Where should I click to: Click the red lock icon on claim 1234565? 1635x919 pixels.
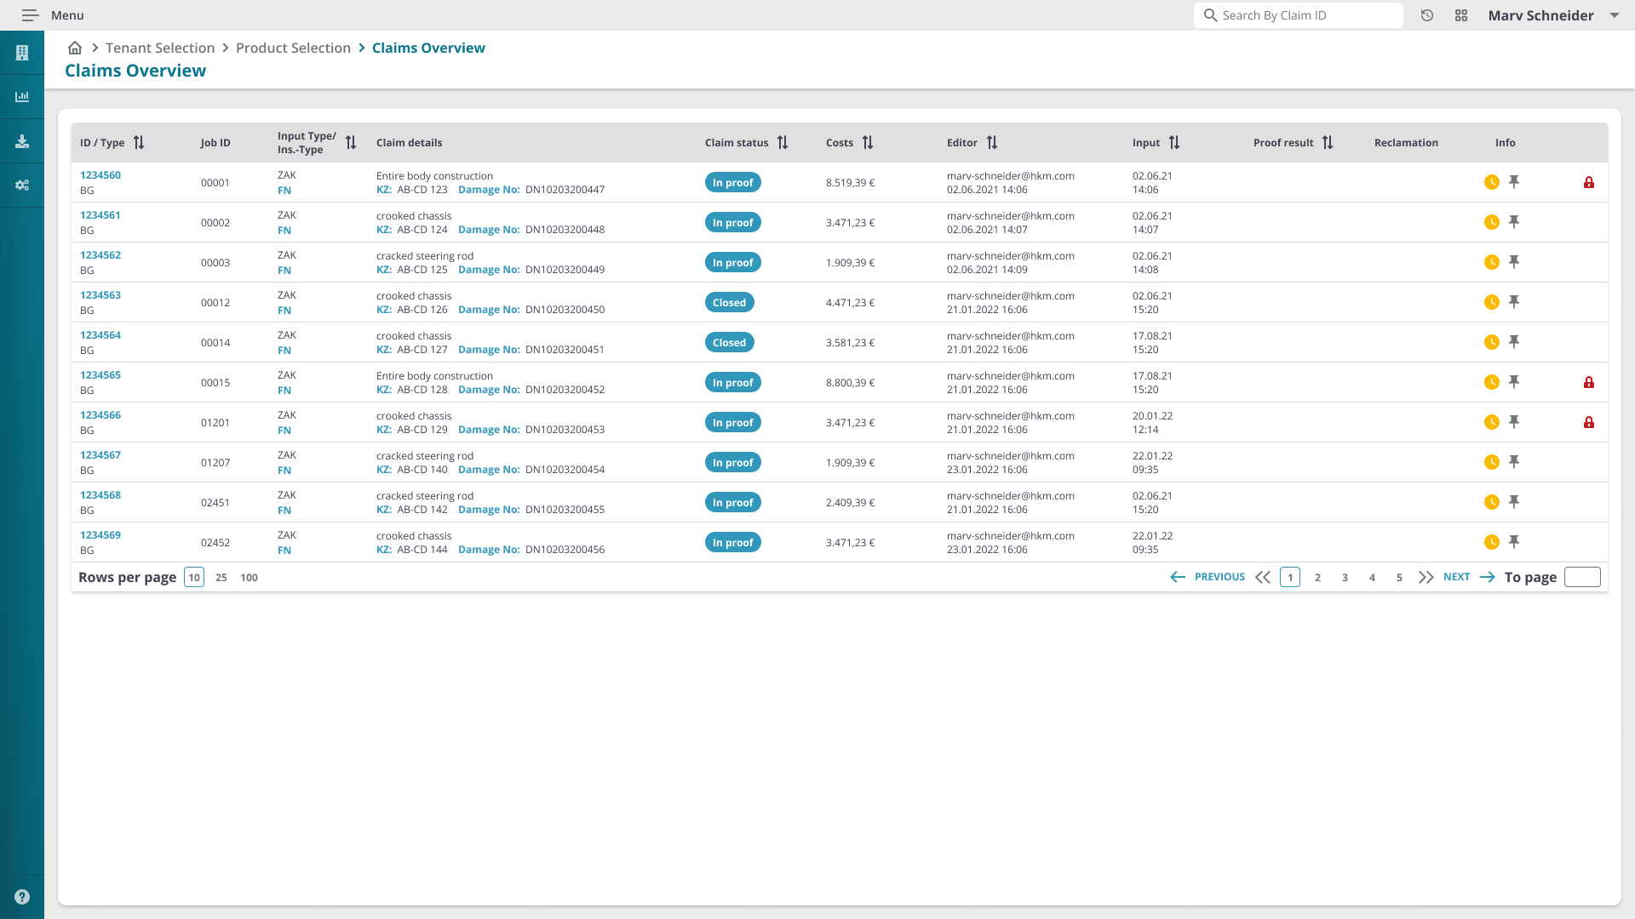tap(1591, 382)
